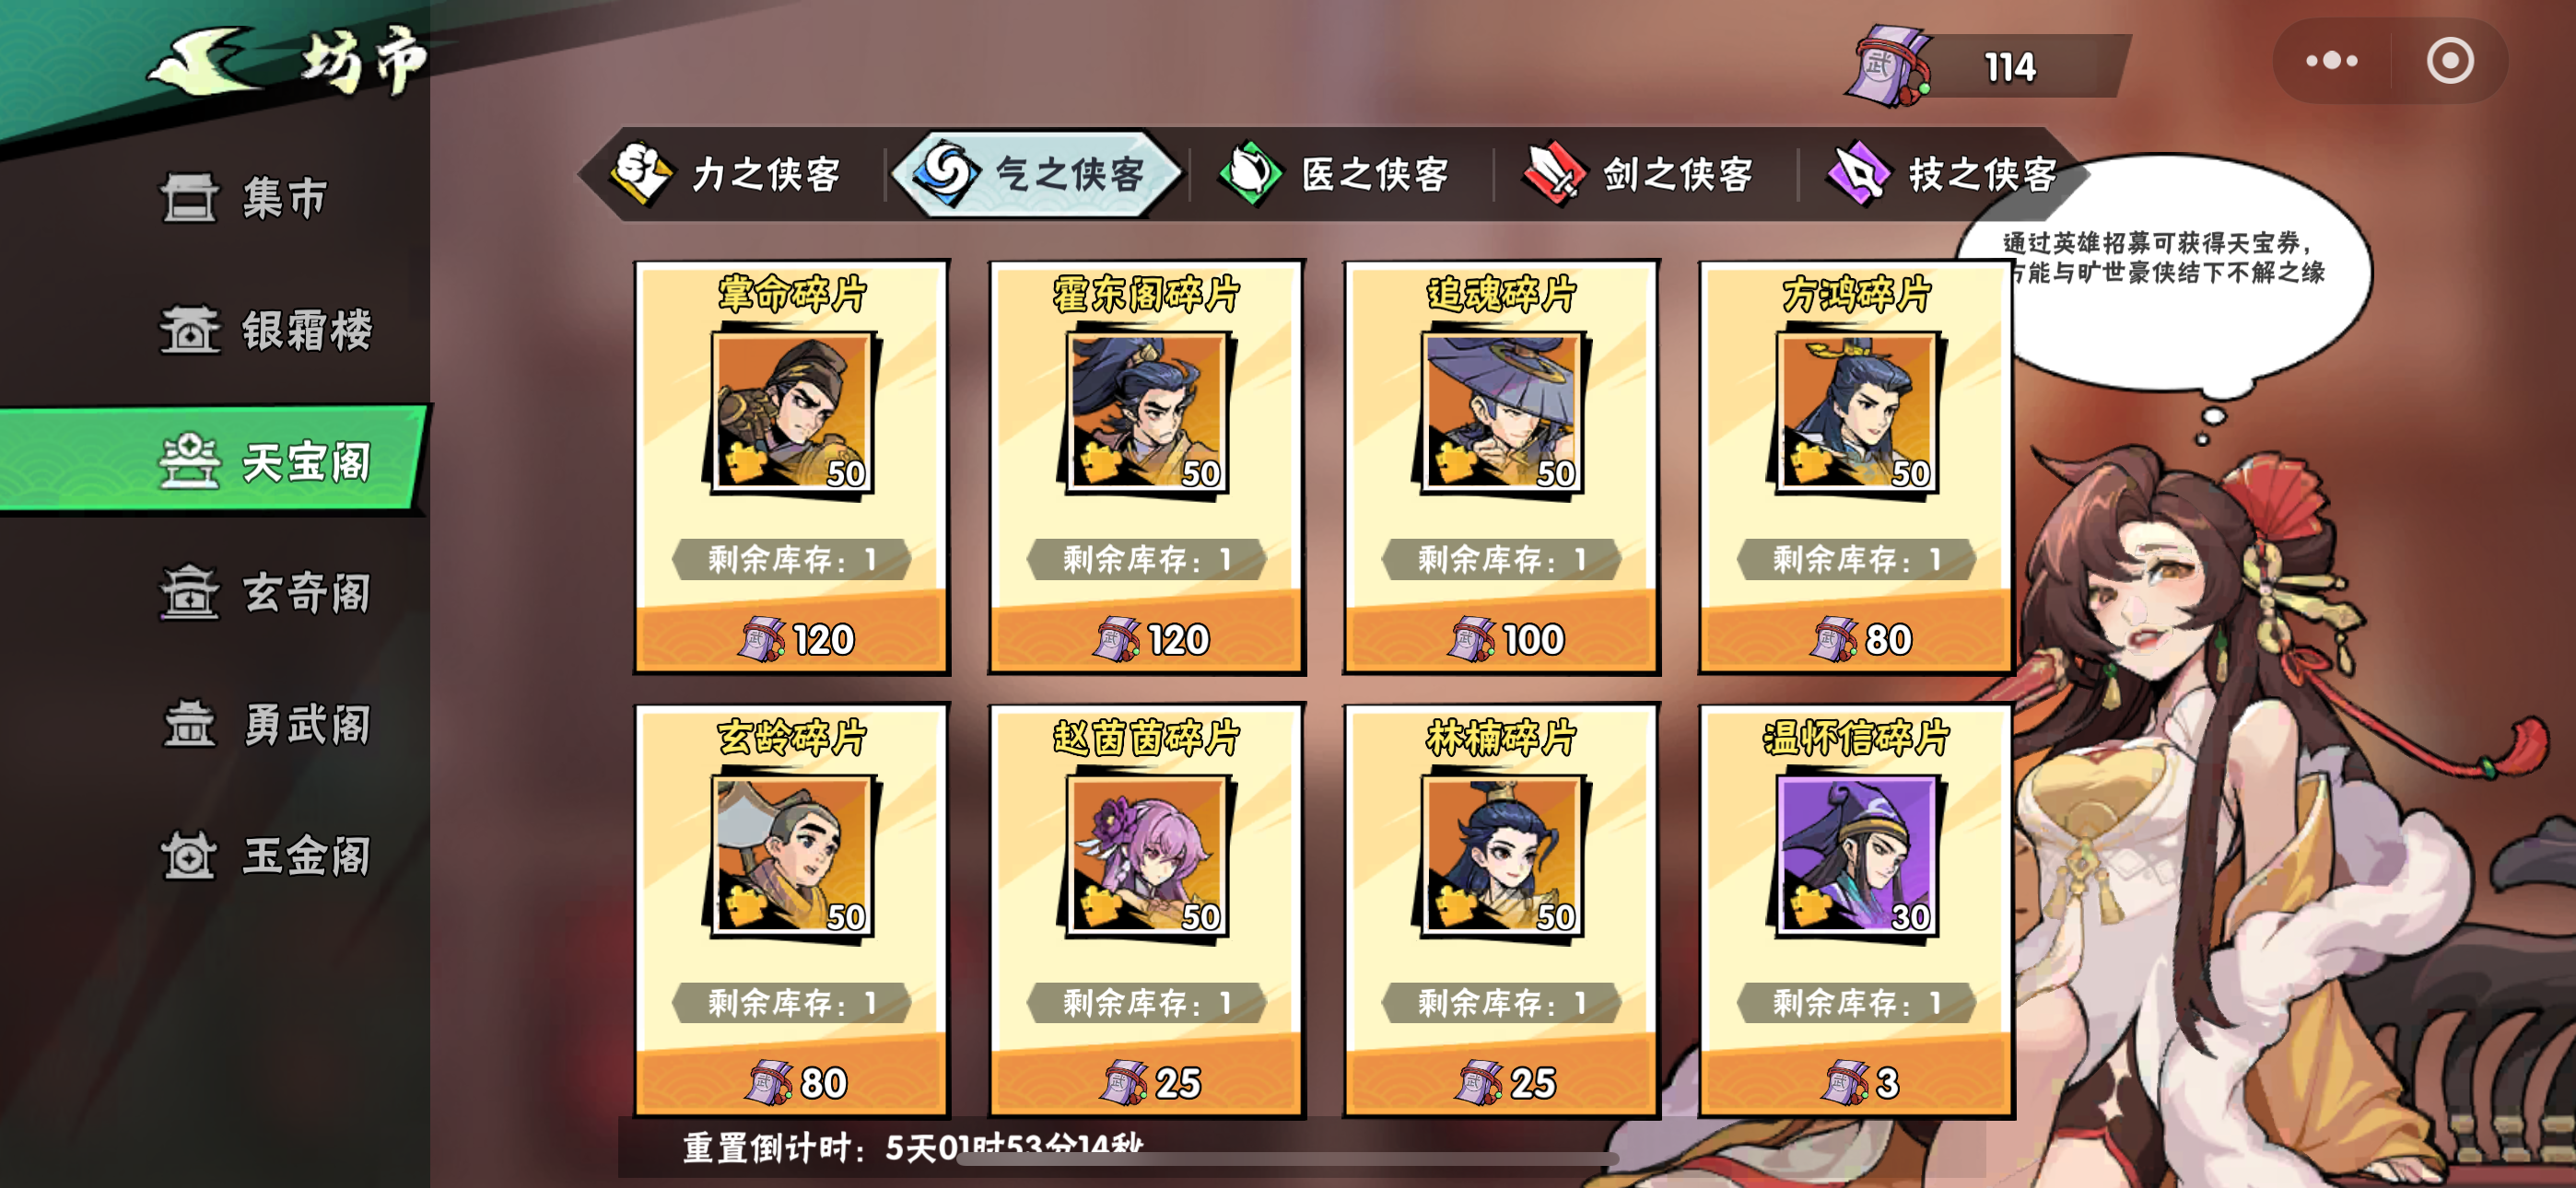This screenshot has width=2576, height=1188.
Task: Select the 玄奇阁 sidebar icon
Action: click(x=189, y=592)
